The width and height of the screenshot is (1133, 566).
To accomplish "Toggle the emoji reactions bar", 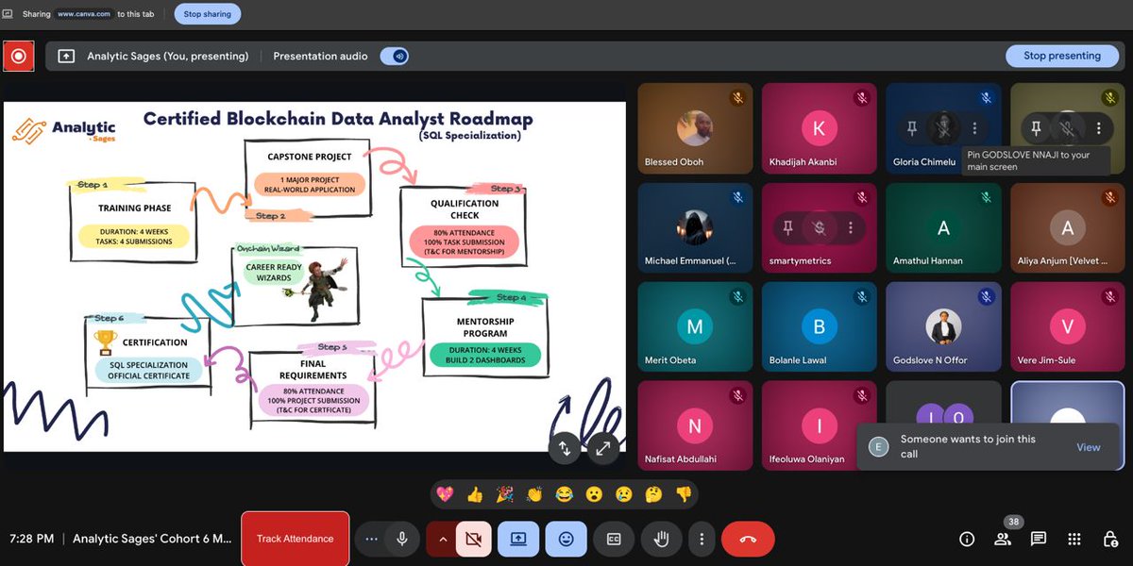I will 566,539.
